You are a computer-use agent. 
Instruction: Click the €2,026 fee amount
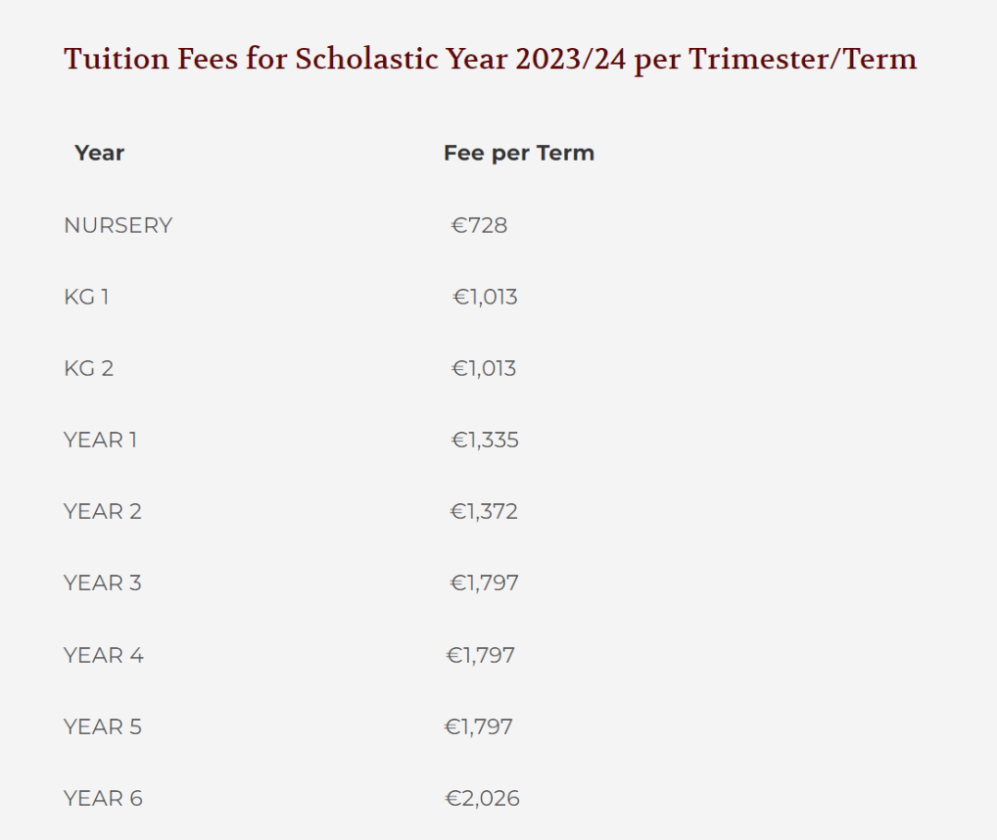click(x=483, y=798)
